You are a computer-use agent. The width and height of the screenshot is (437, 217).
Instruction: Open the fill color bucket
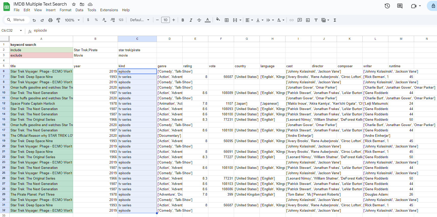218,20
